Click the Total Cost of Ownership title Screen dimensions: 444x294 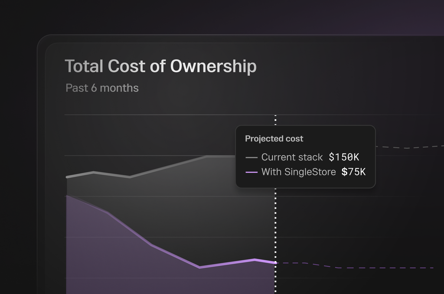point(160,66)
